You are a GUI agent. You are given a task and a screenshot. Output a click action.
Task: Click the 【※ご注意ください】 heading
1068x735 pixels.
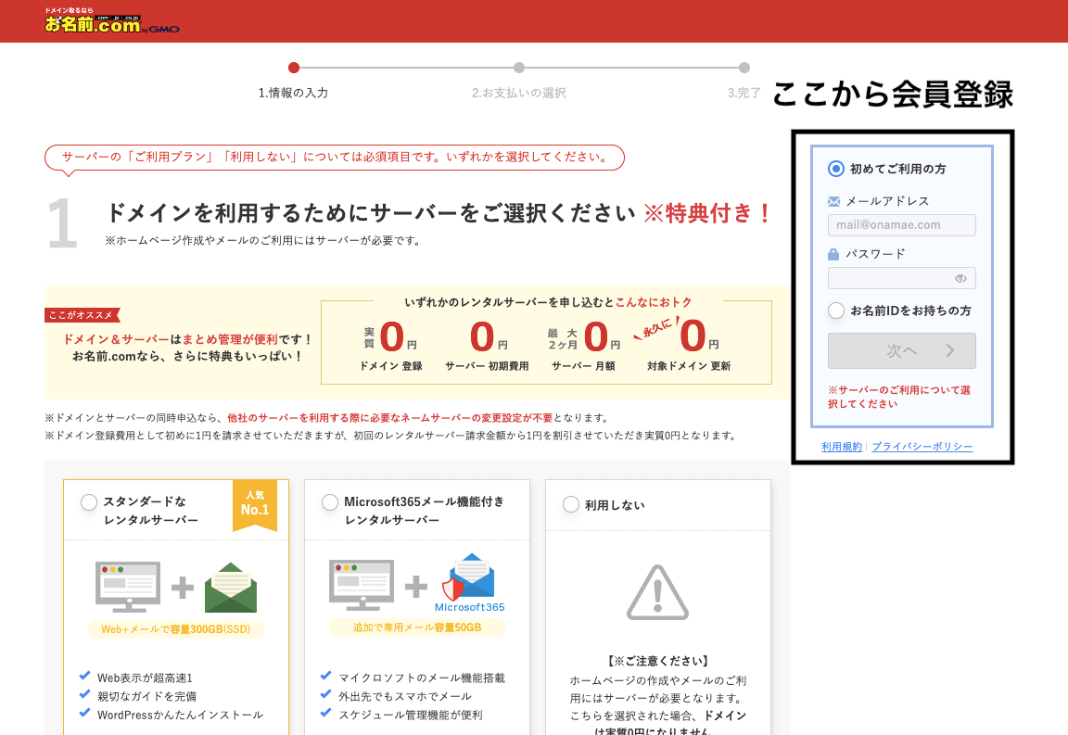(x=657, y=661)
